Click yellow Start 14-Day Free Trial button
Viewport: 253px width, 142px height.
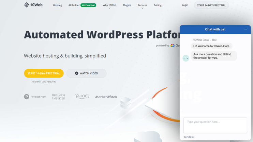(44, 73)
